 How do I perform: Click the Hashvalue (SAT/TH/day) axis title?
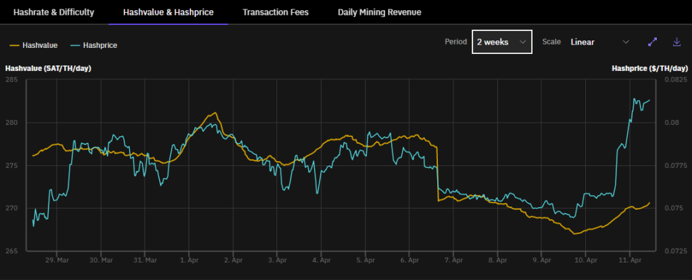tap(48, 69)
